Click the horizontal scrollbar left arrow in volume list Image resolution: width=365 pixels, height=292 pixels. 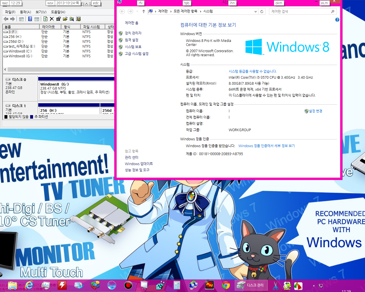[x=5, y=69]
